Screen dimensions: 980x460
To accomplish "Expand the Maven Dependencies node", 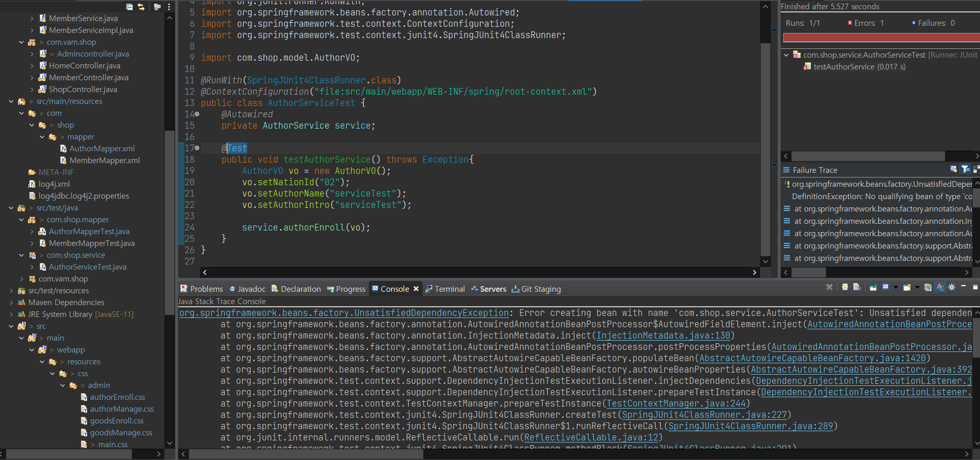I will pyautogui.click(x=11, y=303).
